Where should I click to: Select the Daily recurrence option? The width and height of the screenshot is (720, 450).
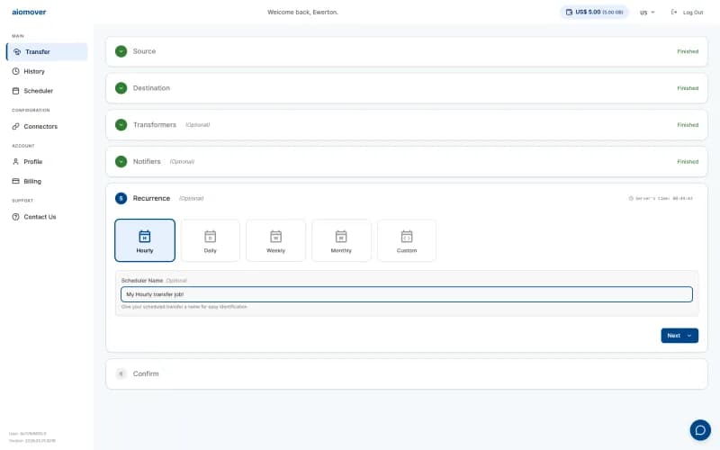[x=211, y=240]
